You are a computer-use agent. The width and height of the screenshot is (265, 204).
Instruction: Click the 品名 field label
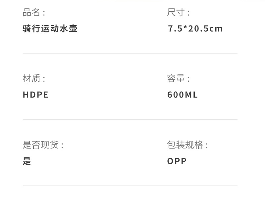click(31, 13)
